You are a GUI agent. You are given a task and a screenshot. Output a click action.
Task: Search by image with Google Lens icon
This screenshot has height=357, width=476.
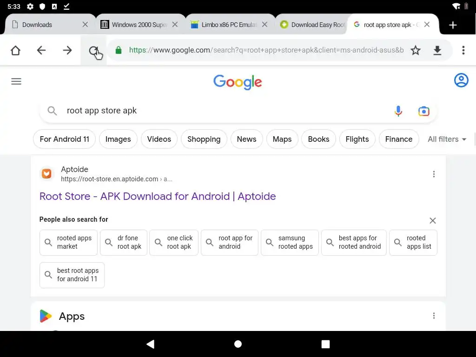coord(424,111)
